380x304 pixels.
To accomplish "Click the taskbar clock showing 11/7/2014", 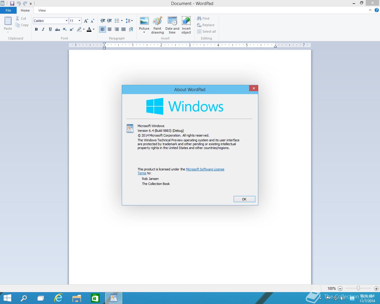I will 367,298.
